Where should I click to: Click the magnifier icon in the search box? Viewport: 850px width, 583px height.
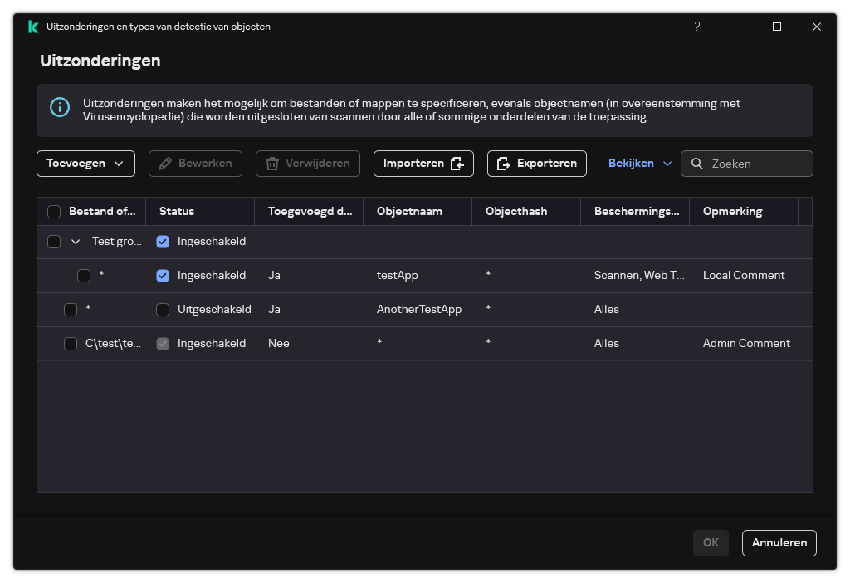pos(697,164)
